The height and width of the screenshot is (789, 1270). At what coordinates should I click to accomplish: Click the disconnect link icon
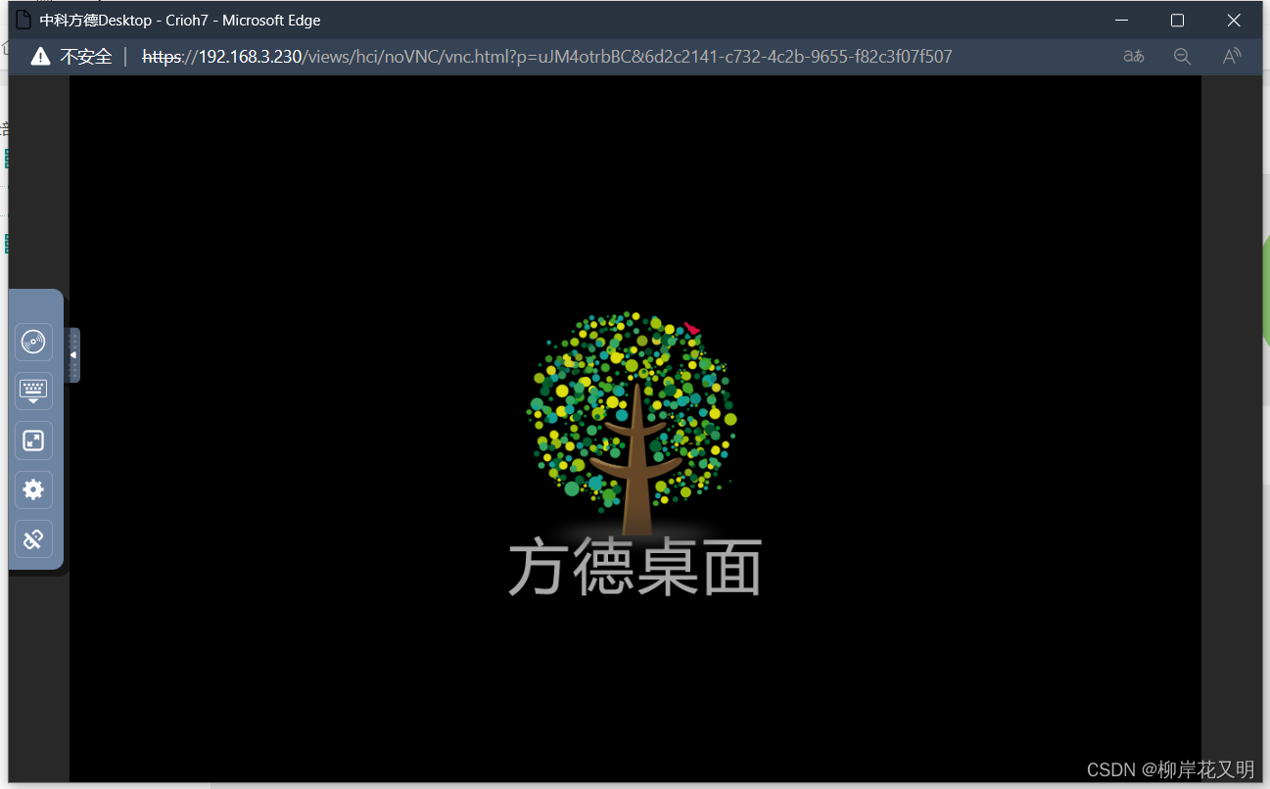click(x=33, y=538)
